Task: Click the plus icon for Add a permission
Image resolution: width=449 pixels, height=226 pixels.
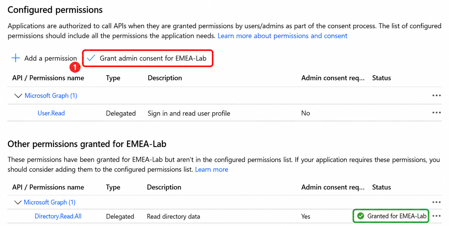Action: [15, 58]
